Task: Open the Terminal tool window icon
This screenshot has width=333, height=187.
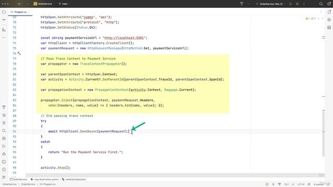Action: tap(4, 162)
